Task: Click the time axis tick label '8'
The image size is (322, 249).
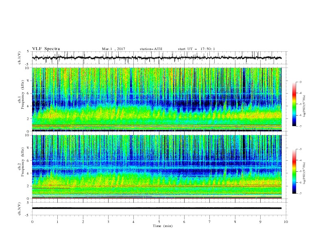Action: (x=235, y=222)
